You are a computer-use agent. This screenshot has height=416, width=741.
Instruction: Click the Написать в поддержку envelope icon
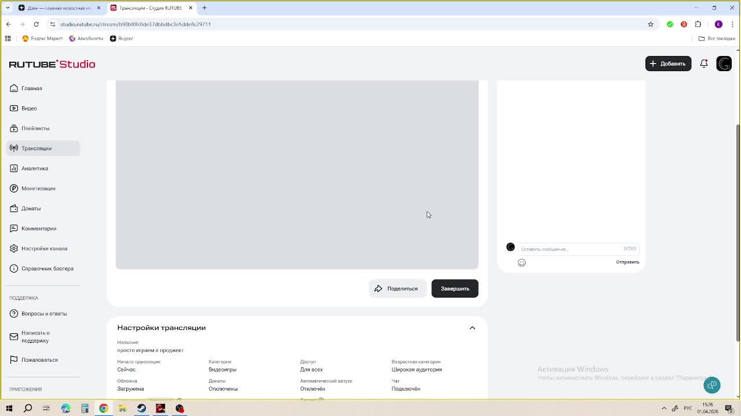(x=14, y=337)
